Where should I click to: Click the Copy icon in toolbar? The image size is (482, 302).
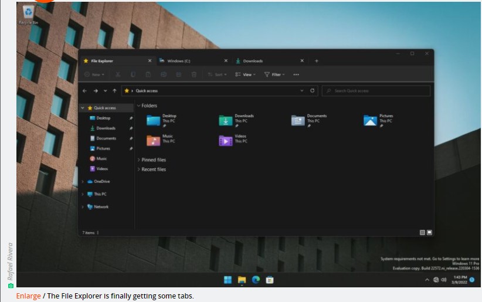click(x=133, y=74)
